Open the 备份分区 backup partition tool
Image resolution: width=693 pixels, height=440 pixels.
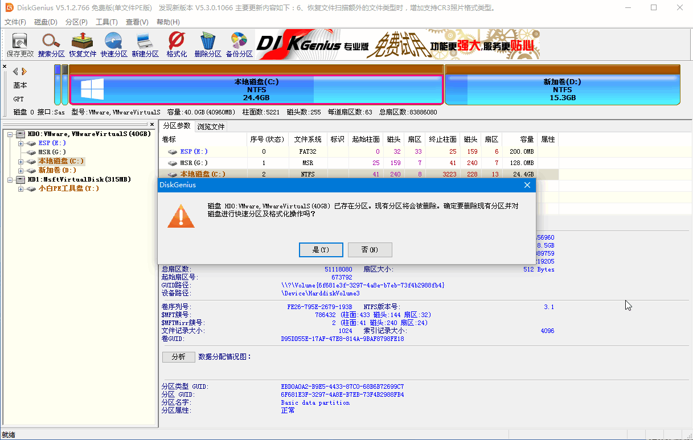[x=239, y=44]
